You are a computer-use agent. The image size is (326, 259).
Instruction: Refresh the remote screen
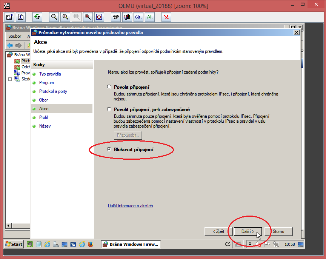(37, 17)
